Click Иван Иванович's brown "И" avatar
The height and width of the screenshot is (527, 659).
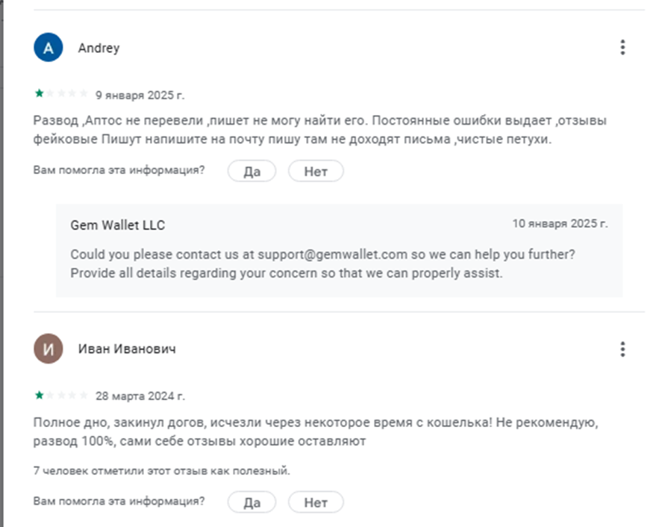pyautogui.click(x=49, y=349)
